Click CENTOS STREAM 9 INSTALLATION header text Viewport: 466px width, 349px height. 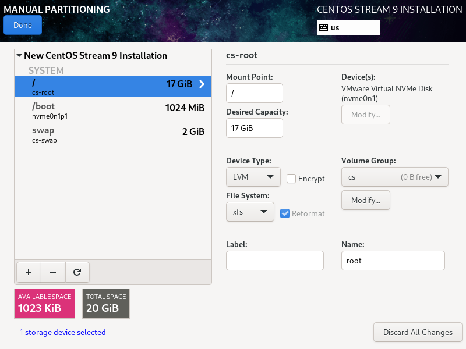[x=389, y=9]
